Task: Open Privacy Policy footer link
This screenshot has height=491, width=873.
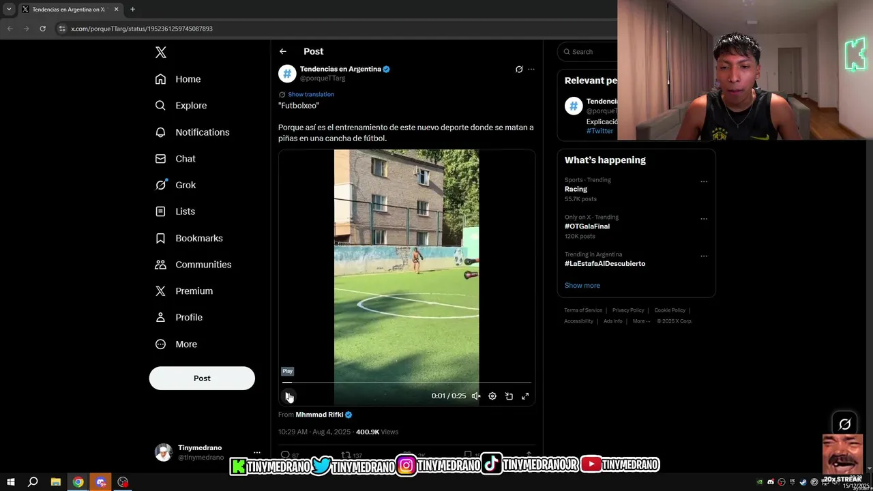Action: tap(628, 310)
